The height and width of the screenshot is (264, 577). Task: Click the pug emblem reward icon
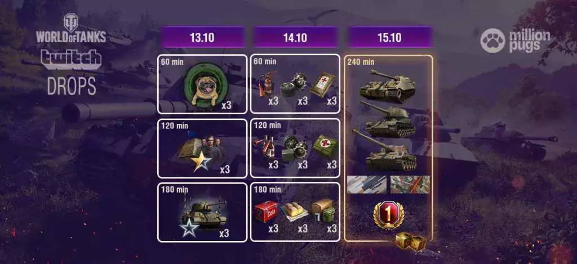tap(203, 86)
